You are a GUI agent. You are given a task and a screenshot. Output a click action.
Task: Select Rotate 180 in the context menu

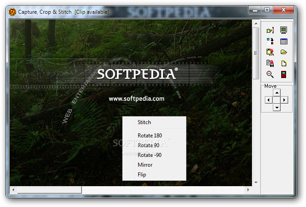[x=155, y=136]
